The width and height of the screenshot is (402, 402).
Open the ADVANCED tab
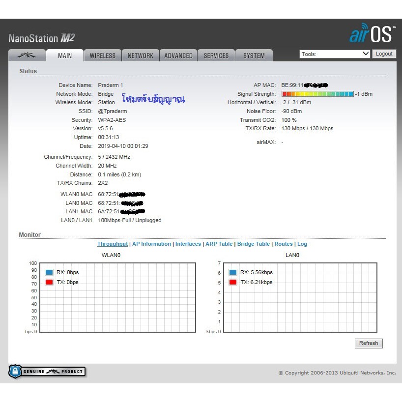point(178,56)
